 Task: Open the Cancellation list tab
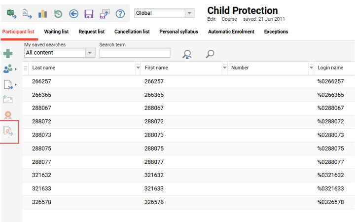pos(132,32)
